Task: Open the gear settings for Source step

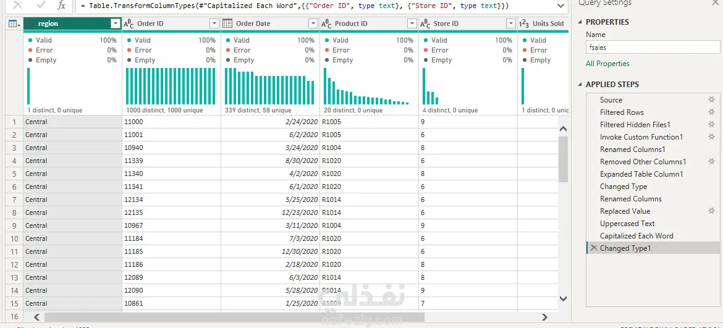Action: (711, 99)
